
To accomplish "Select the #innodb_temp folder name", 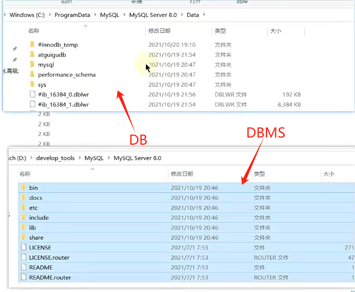I will (58, 45).
